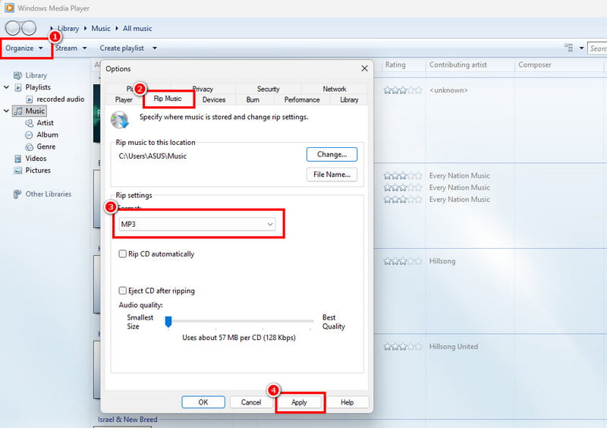Click the Album disc icon in sidebar
Screen dimensions: 607x428
(29, 135)
